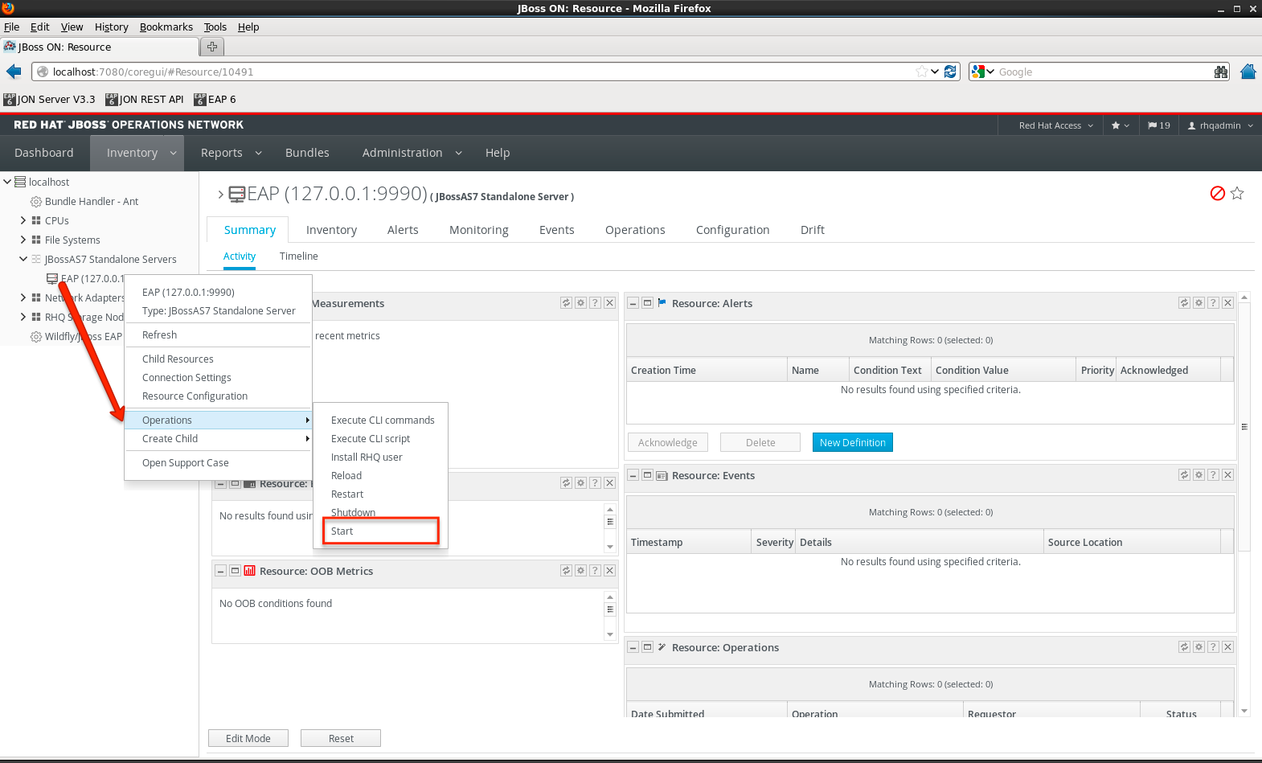1262x763 pixels.
Task: Switch to the Monitoring tab
Action: (x=479, y=230)
